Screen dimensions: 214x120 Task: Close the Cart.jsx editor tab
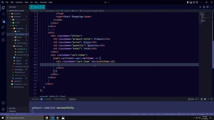tap(43, 7)
